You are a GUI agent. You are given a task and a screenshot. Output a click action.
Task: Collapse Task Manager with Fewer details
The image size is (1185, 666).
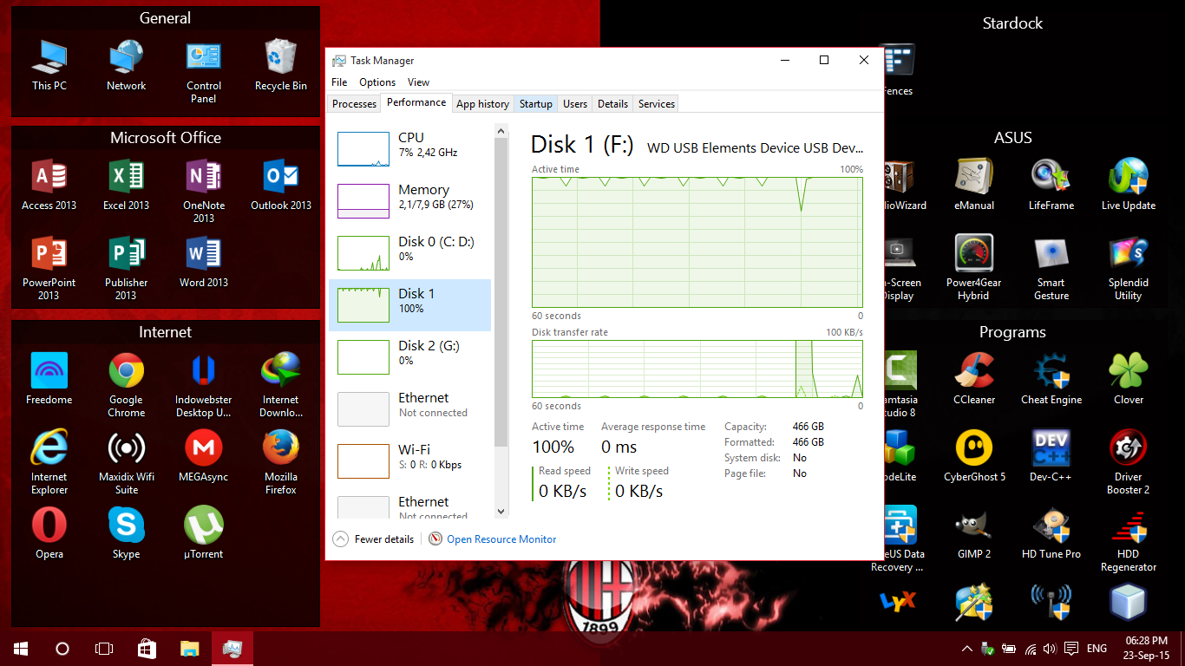(x=374, y=539)
